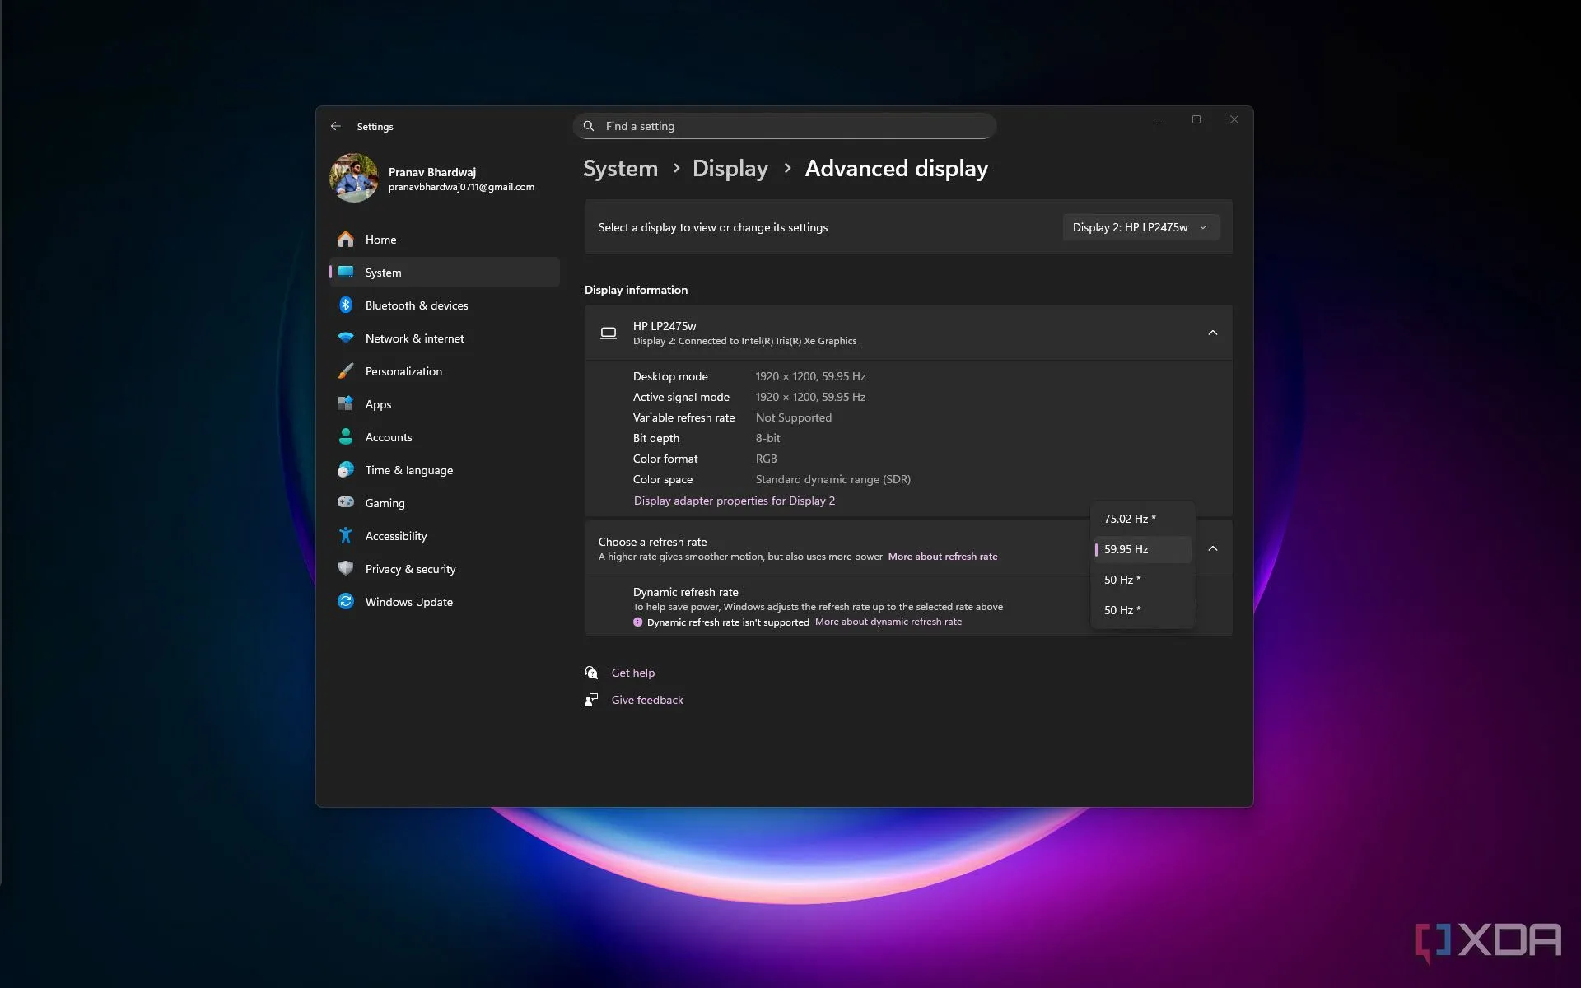The image size is (1581, 988).
Task: Click Display in the breadcrumb
Action: coord(730,169)
